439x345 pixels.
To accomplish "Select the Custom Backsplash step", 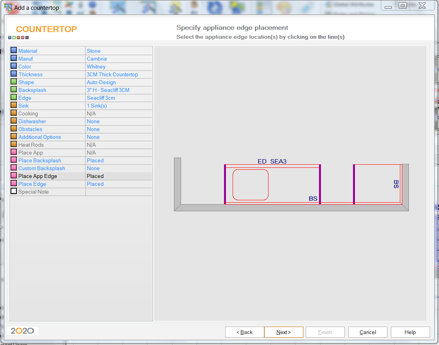I will (x=41, y=168).
